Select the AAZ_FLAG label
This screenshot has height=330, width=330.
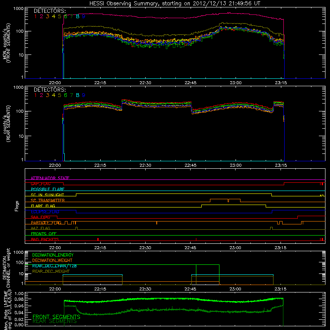pyautogui.click(x=40, y=228)
